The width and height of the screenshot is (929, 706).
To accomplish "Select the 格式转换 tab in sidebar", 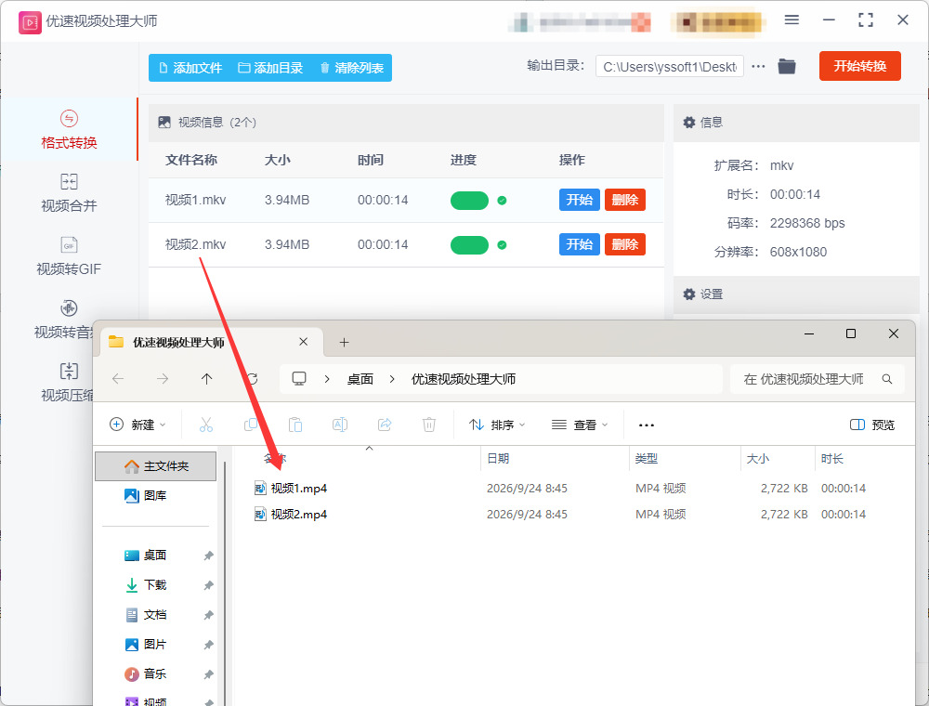I will (69, 130).
